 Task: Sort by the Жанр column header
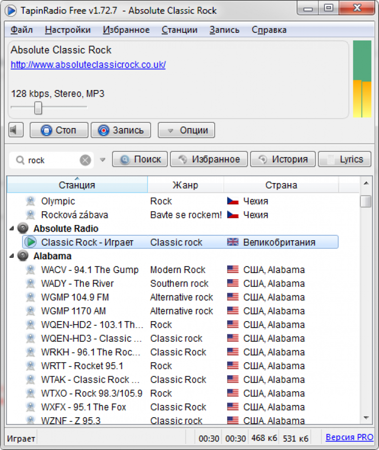click(185, 185)
